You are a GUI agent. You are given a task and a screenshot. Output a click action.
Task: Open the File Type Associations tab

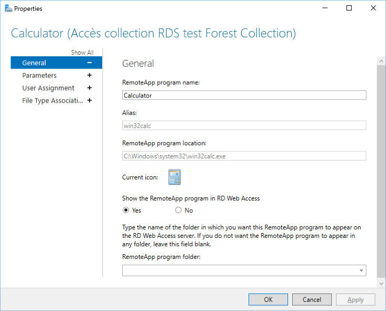tap(56, 101)
